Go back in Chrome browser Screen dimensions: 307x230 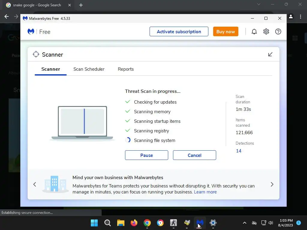pyautogui.click(x=7, y=16)
